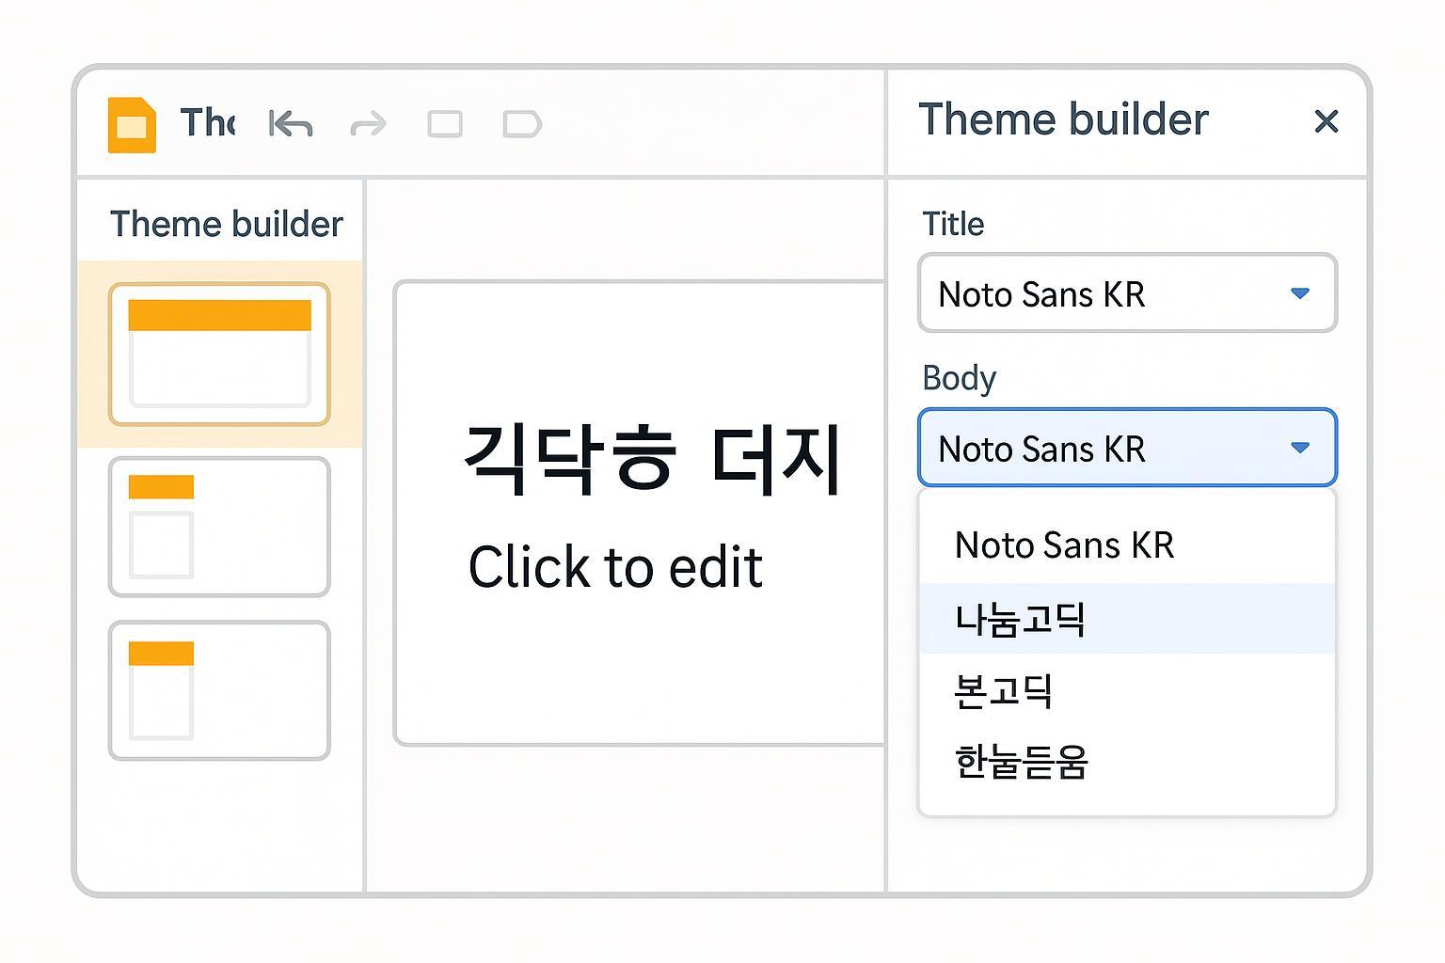1445x963 pixels.
Task: Pick the last font option 한눌듣움
Action: [1021, 763]
